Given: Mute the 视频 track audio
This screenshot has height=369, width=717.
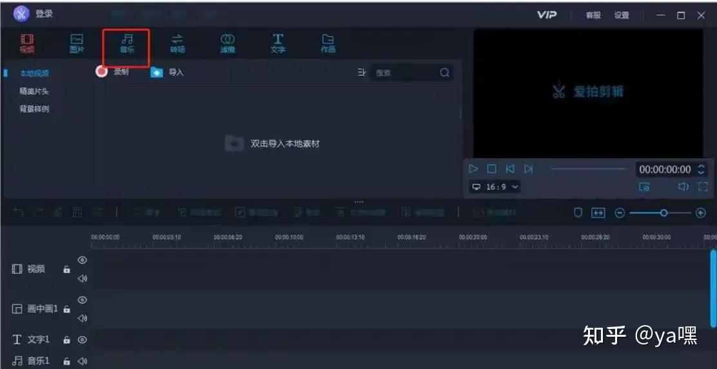Looking at the screenshot, I should (x=83, y=279).
